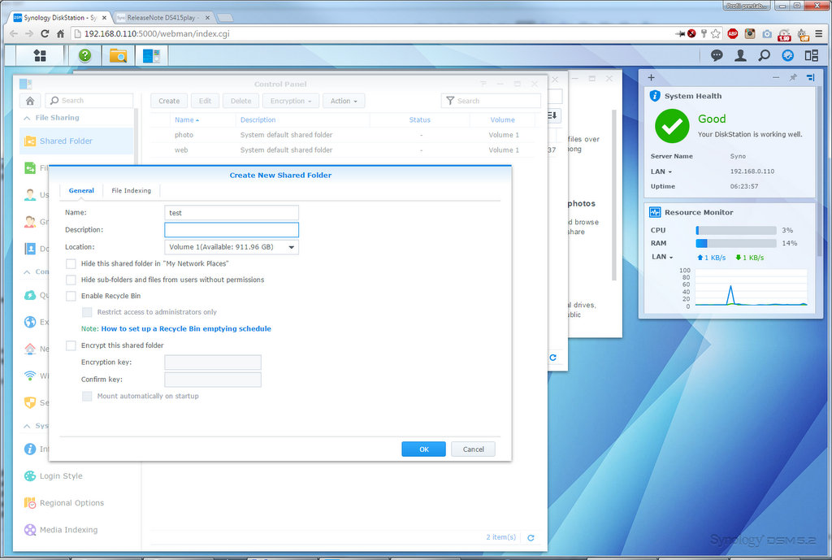Open the Adblock Plus extension
This screenshot has width=832, height=560.
point(733,33)
